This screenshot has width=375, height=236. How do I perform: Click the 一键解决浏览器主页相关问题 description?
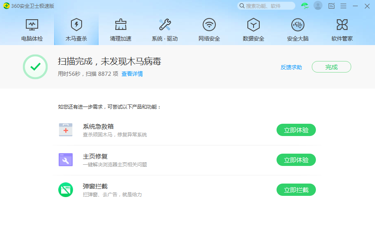pos(115,165)
